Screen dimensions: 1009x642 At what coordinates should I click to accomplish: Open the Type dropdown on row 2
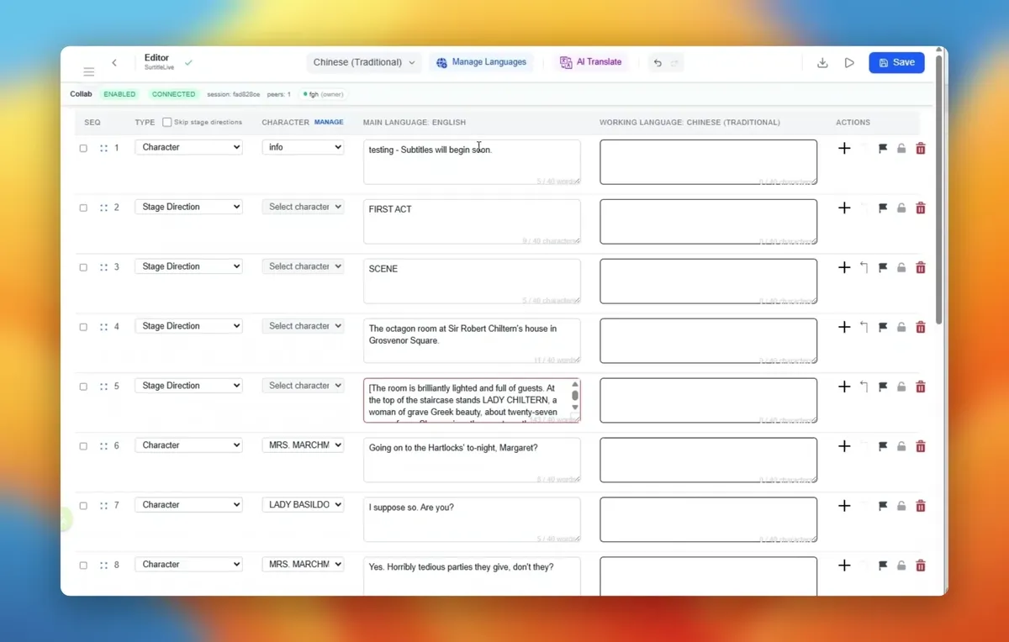(188, 206)
